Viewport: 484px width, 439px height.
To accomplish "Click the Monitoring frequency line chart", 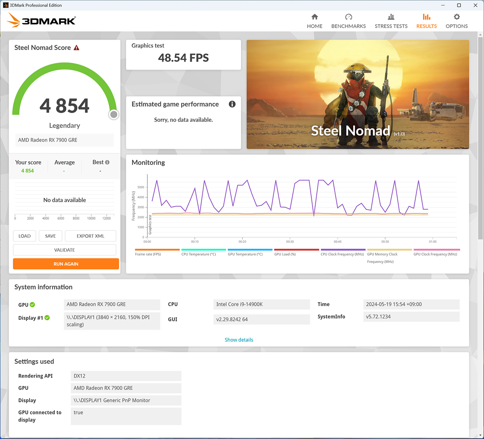I will pos(302,206).
